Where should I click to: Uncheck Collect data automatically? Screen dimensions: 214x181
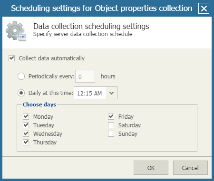coord(12,58)
